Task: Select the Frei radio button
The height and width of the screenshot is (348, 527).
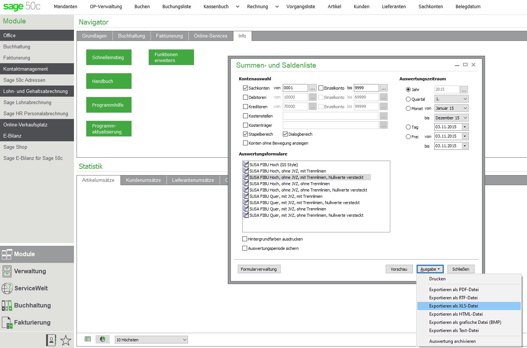Action: click(408, 137)
